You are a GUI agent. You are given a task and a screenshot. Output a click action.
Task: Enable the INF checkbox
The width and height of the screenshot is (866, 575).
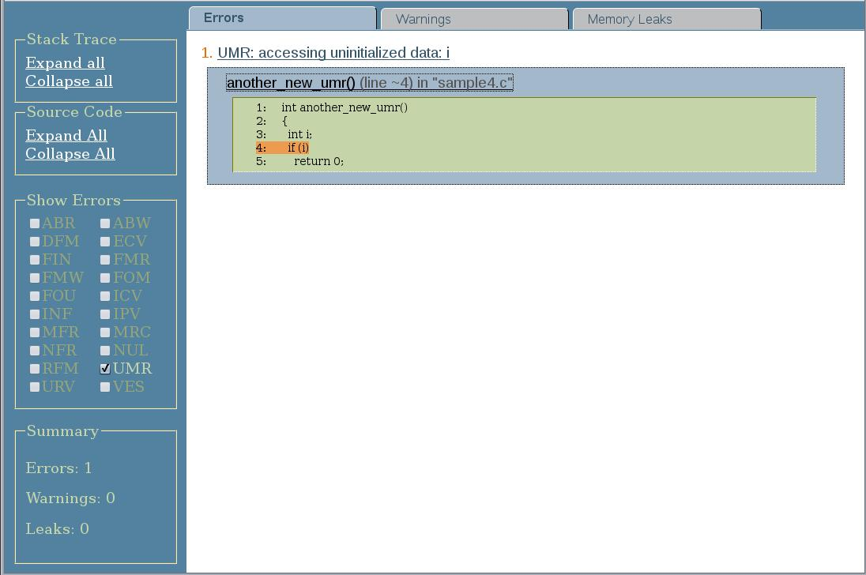click(35, 314)
